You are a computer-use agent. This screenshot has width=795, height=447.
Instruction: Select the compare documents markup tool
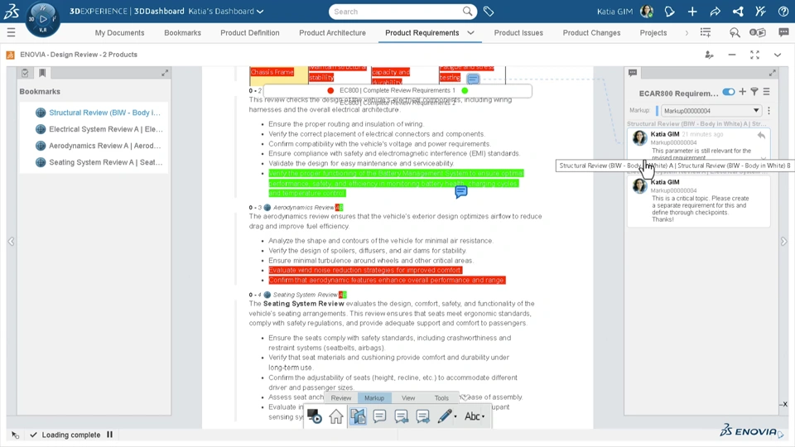(358, 416)
